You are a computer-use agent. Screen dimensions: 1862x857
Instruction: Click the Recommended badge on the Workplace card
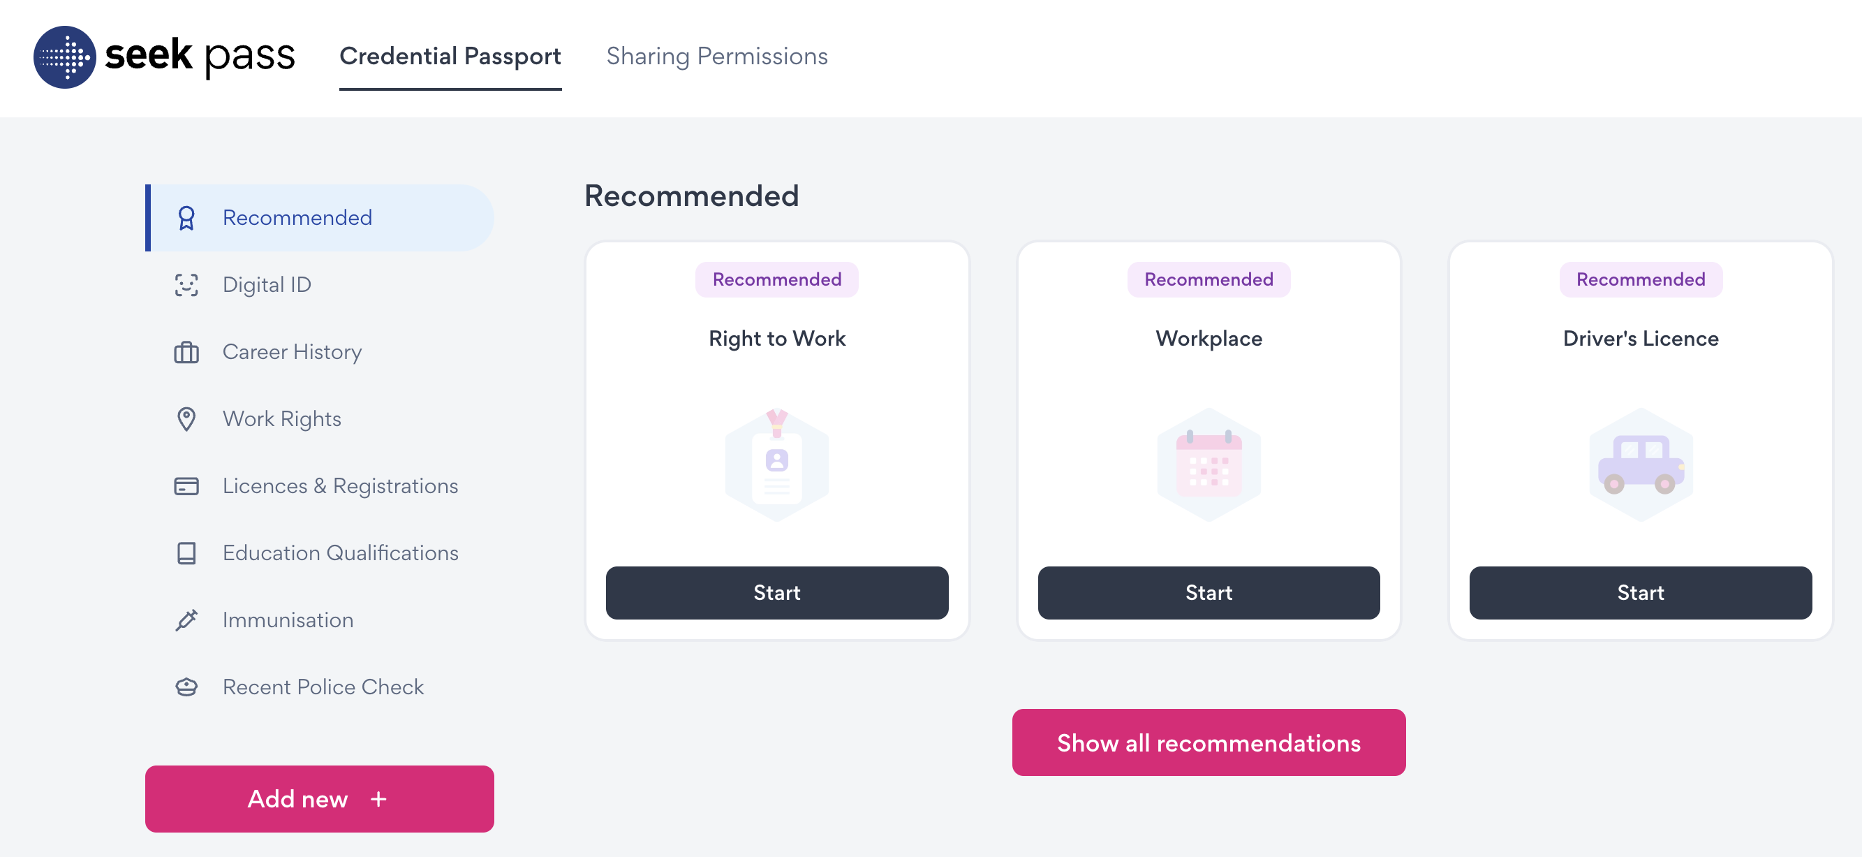tap(1208, 279)
